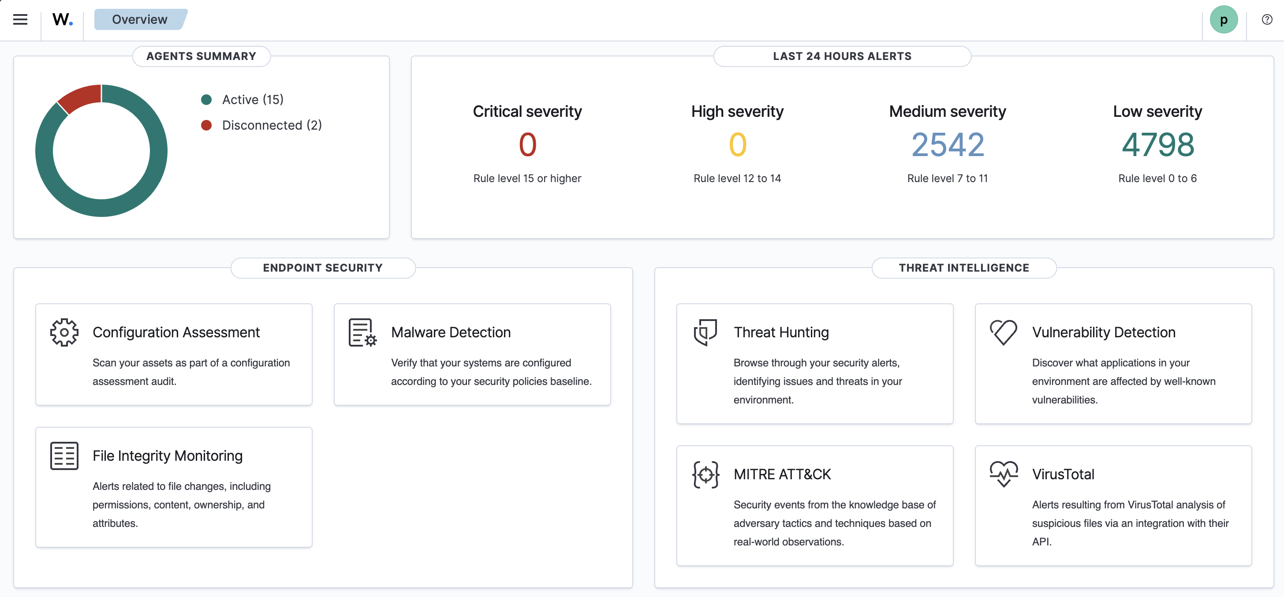Click the Critical severity count 0

click(527, 145)
